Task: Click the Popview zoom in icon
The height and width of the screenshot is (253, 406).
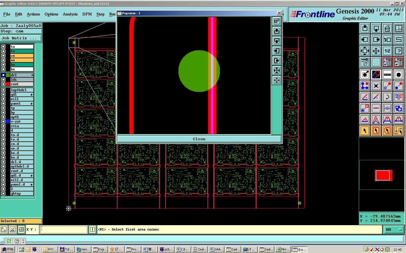Action: coord(277,70)
